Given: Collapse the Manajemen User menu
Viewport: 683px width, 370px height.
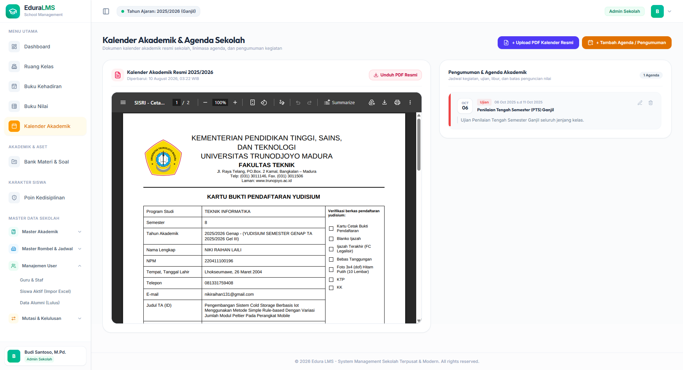Looking at the screenshot, I should pos(46,266).
